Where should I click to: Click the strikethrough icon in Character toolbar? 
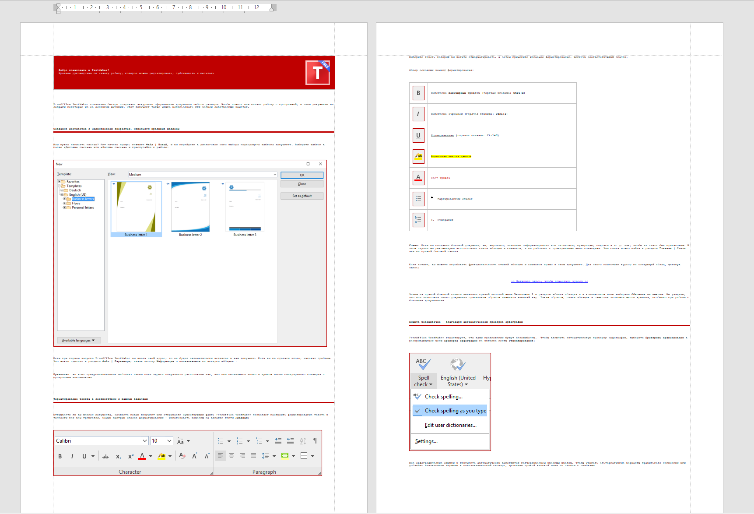tap(105, 456)
